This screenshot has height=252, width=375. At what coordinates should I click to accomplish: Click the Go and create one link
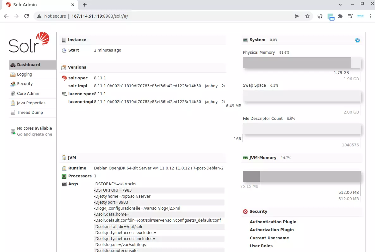[34, 134]
